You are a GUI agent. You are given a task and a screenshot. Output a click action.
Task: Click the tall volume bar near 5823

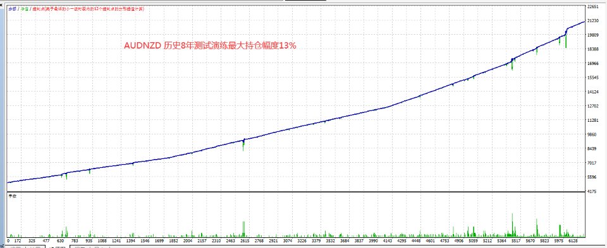click(x=537, y=228)
